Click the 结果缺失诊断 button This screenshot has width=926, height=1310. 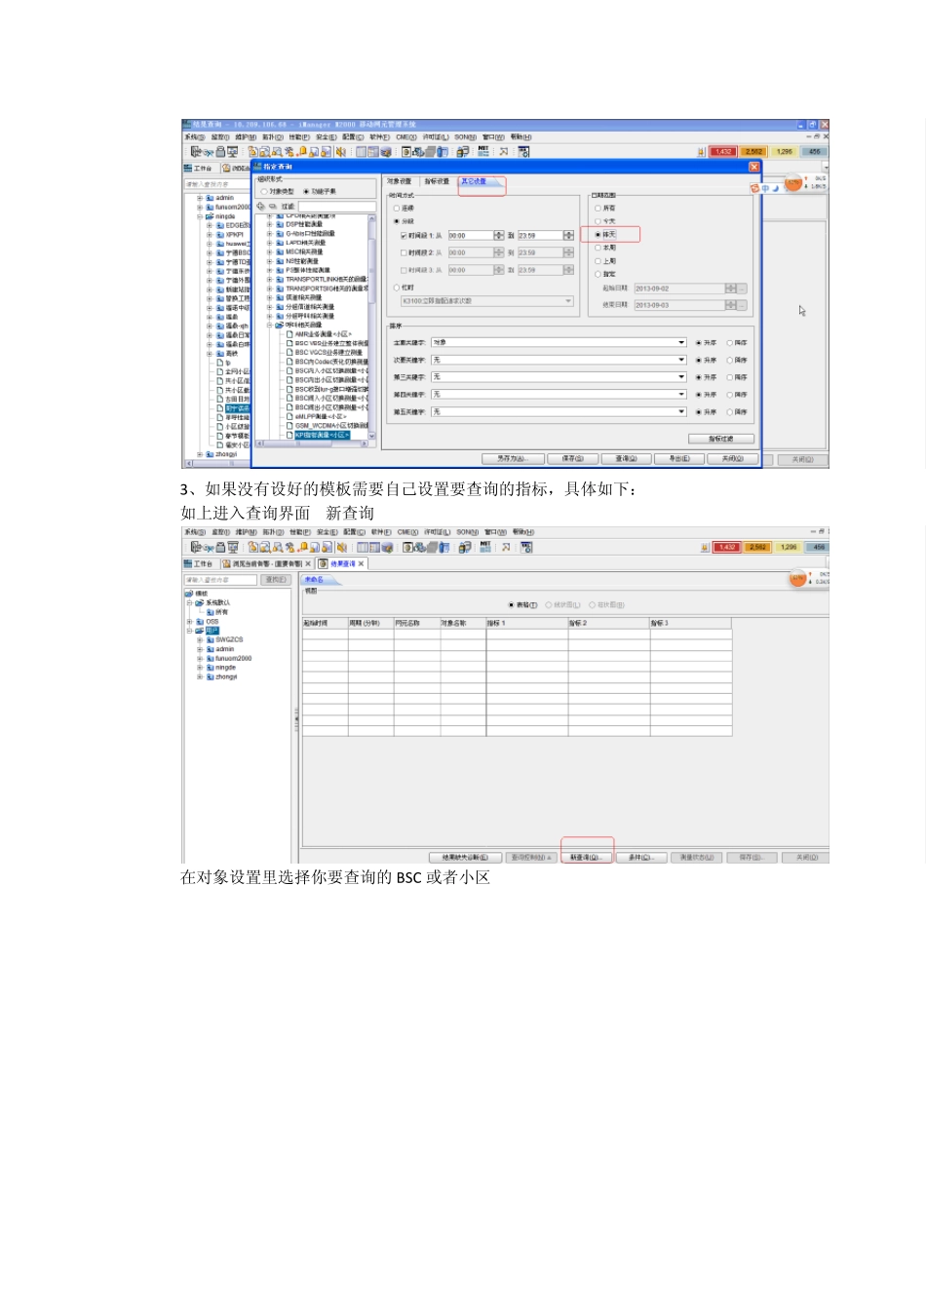click(465, 858)
